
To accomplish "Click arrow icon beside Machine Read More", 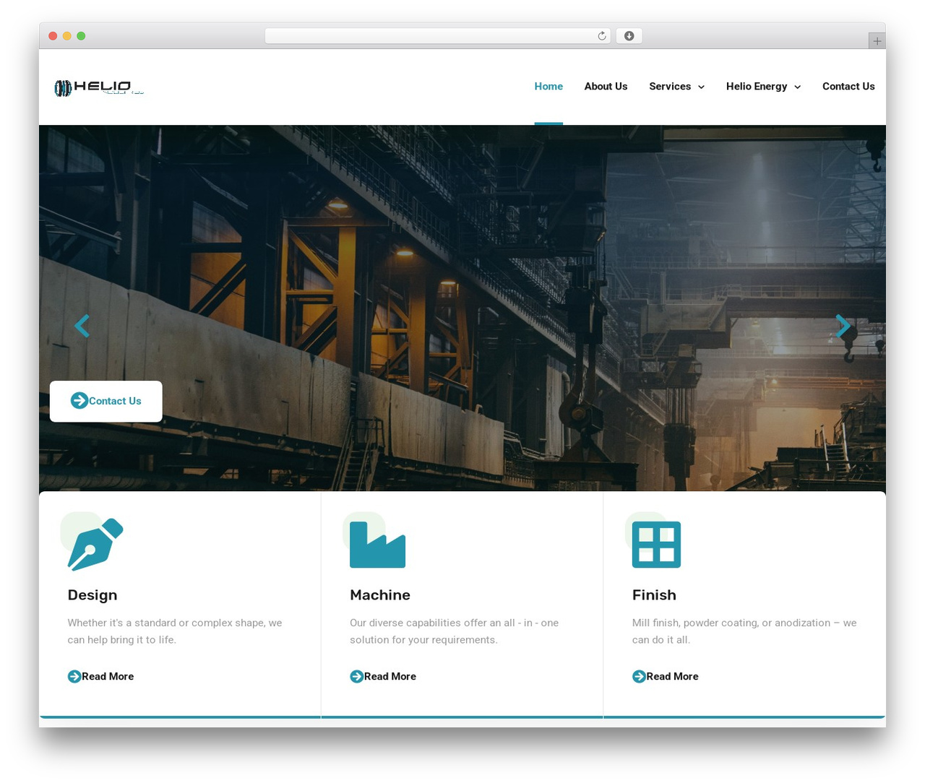I will pos(356,676).
